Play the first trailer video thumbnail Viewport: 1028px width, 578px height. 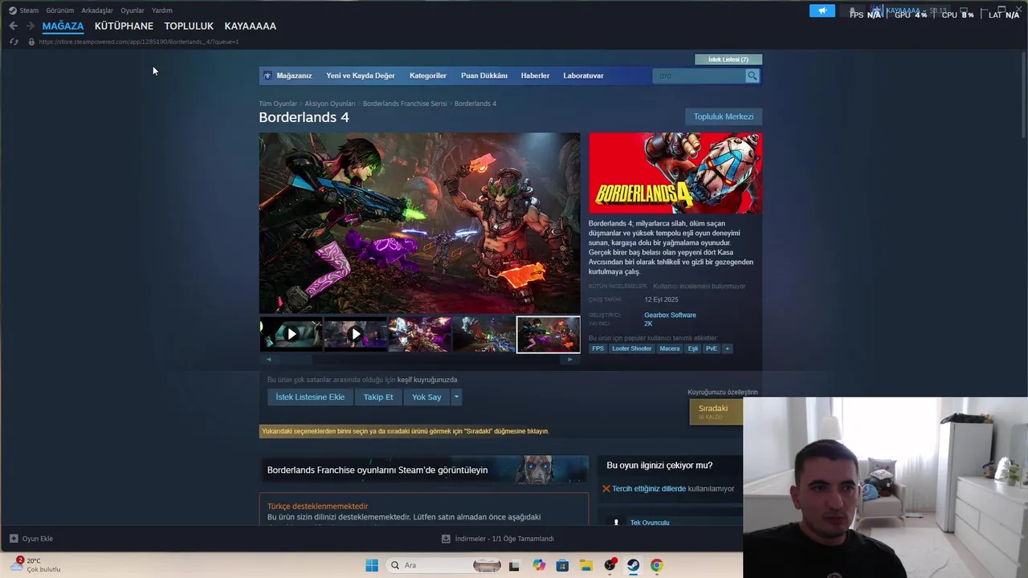pyautogui.click(x=291, y=334)
